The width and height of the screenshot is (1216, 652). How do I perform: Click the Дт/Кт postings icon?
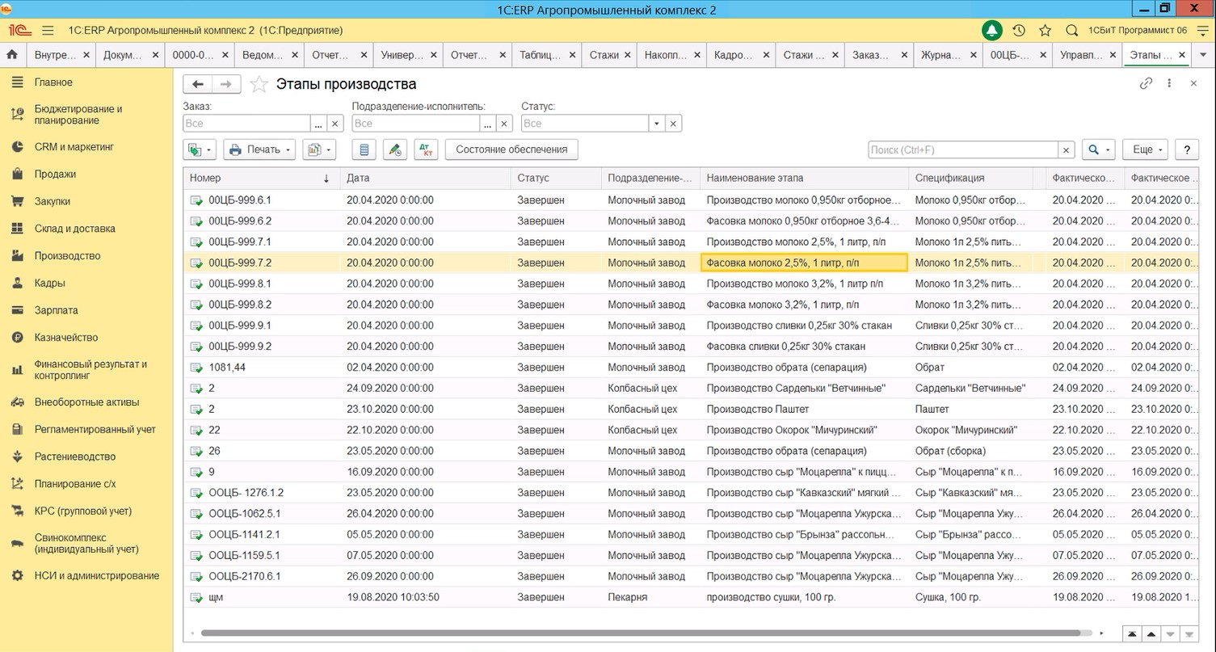click(425, 149)
